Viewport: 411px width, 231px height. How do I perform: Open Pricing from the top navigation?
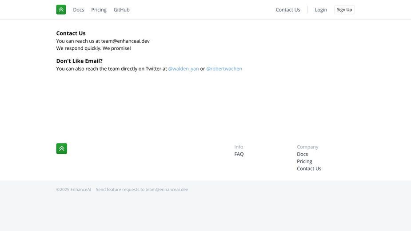tap(99, 10)
